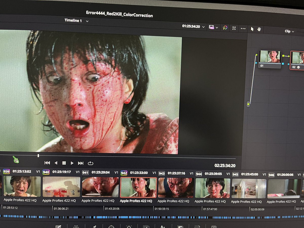Click the V1 track label of clip 942
The height and width of the screenshot is (228, 304).
(x=154, y=173)
